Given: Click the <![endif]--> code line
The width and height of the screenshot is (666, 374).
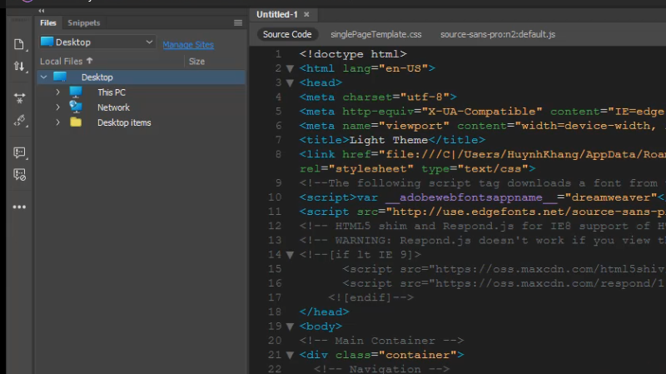Looking at the screenshot, I should point(370,297).
